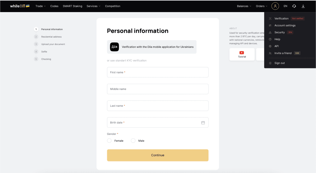This screenshot has height=173, width=316.
Task: Open the calendar icon in Birth date
Action: click(x=203, y=123)
